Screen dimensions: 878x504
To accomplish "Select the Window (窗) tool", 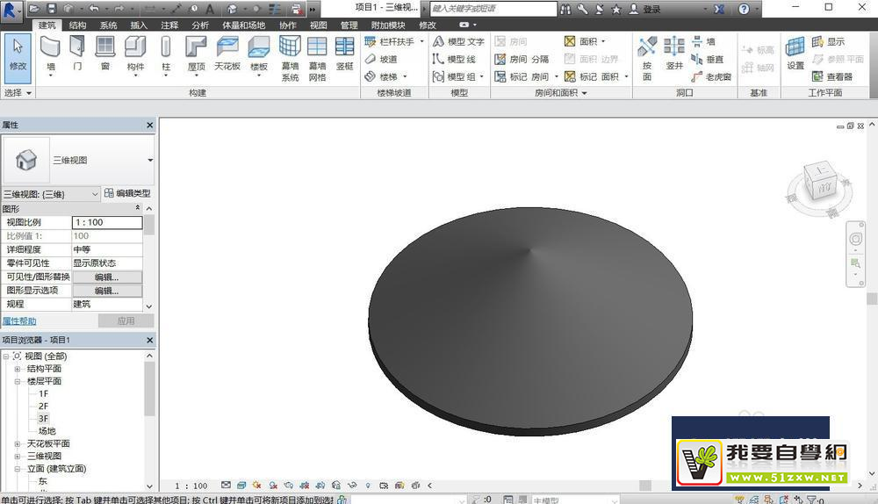I will click(105, 54).
